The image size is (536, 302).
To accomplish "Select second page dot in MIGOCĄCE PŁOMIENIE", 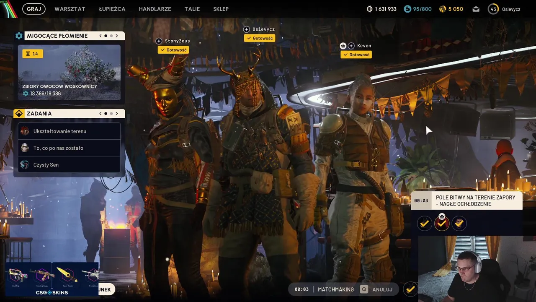I will pyautogui.click(x=111, y=36).
